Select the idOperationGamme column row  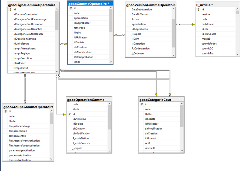(x=25, y=39)
